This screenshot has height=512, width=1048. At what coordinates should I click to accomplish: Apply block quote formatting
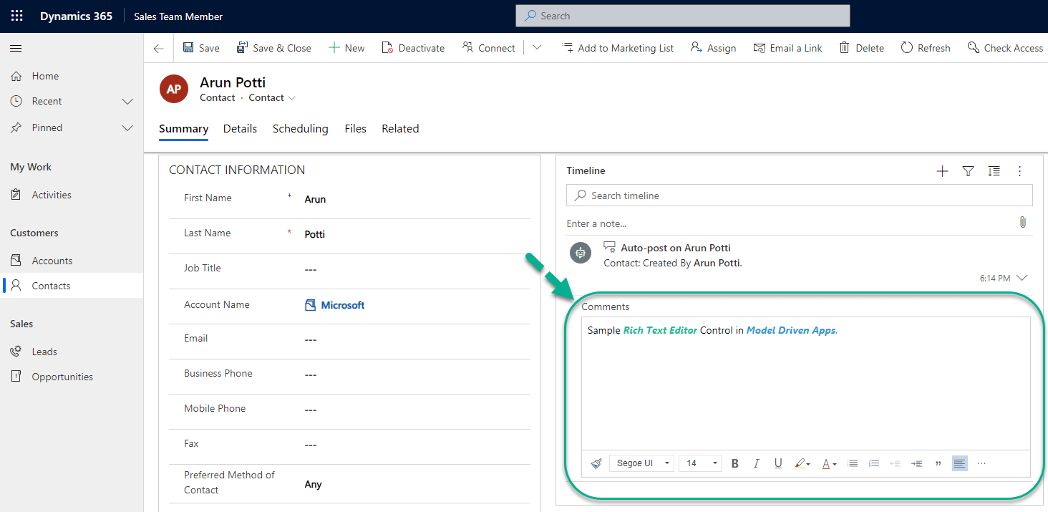point(938,463)
